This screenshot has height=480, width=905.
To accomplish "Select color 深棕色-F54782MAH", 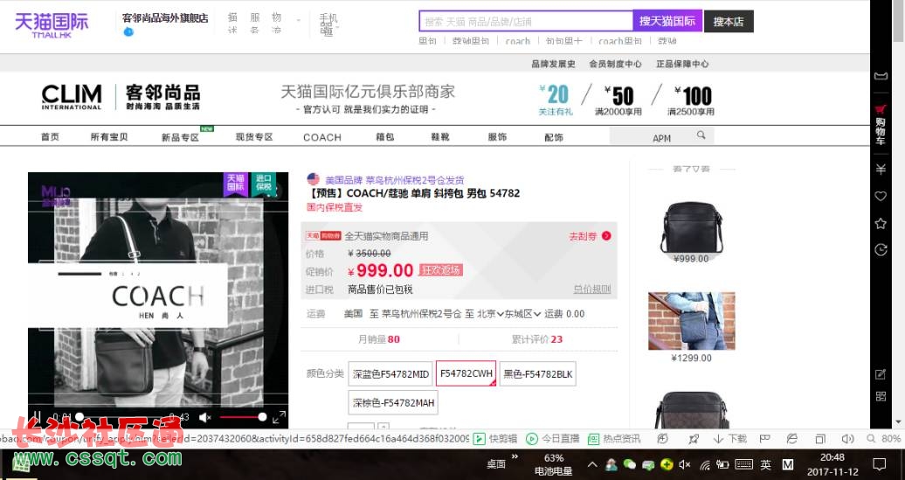I will coord(393,402).
